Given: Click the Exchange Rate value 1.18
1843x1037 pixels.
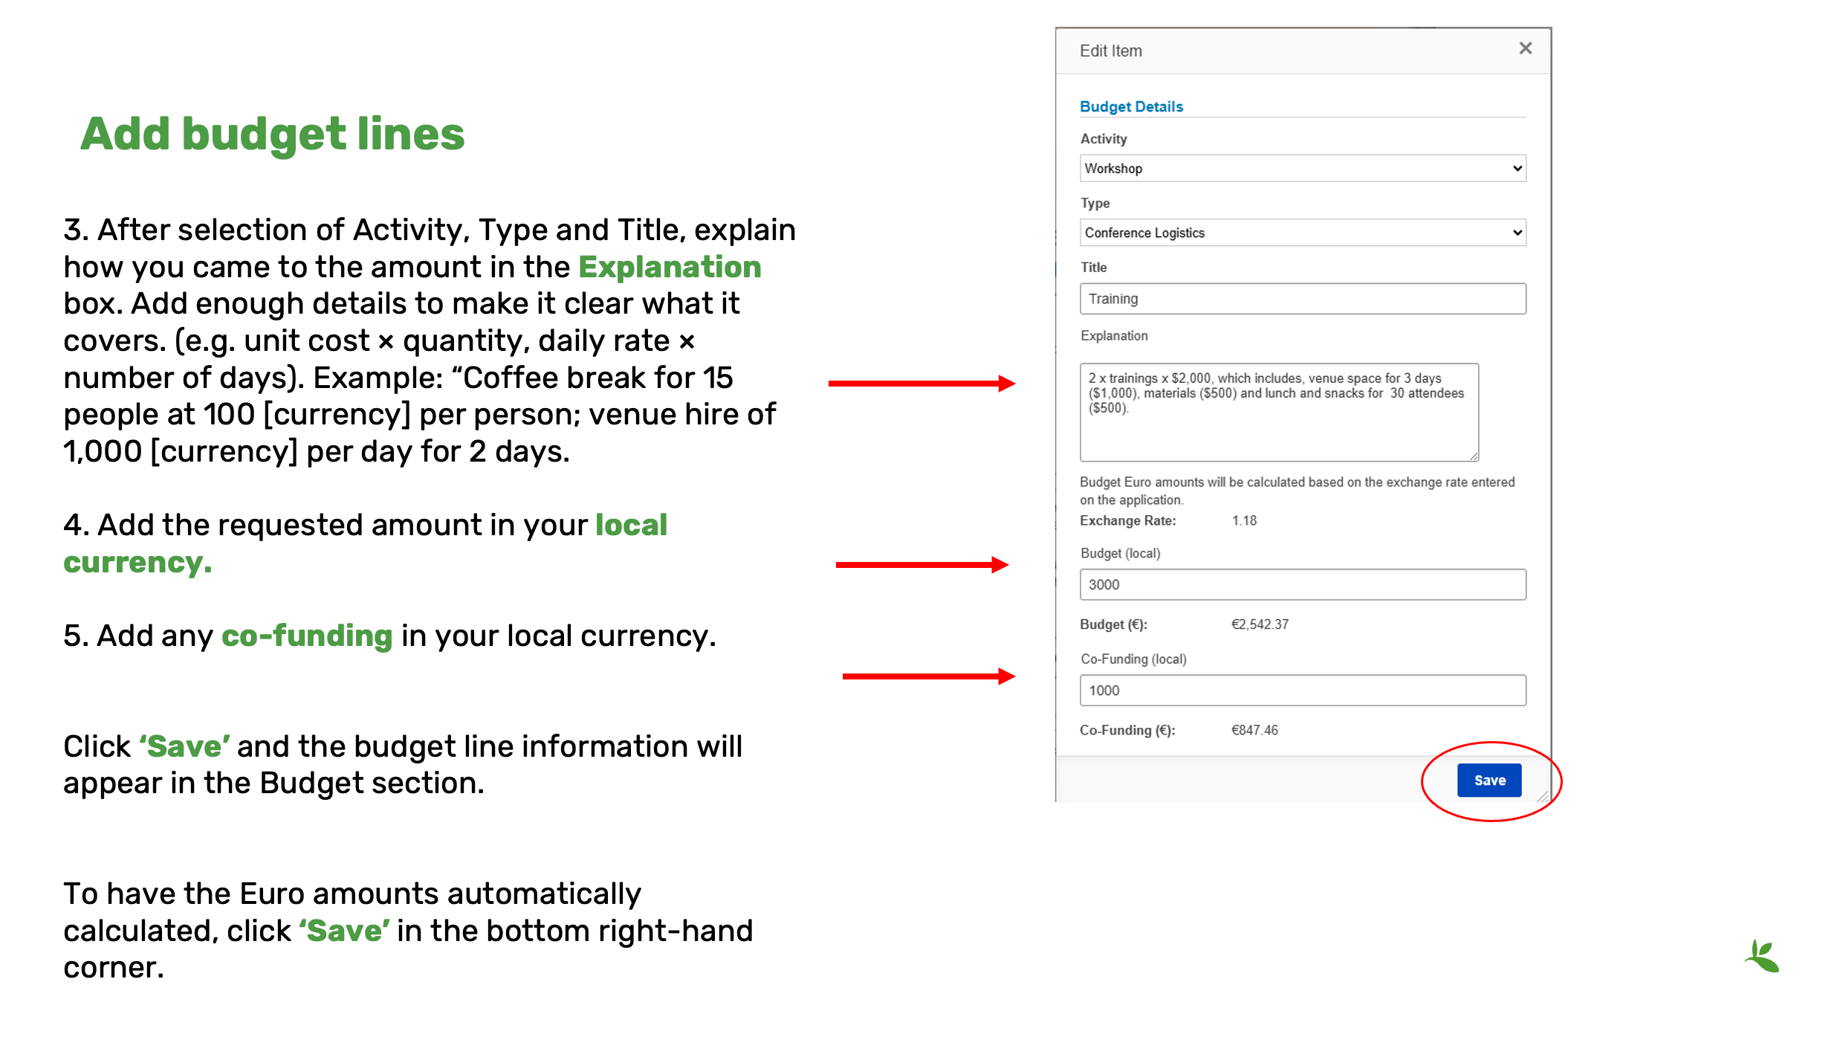Looking at the screenshot, I should (x=1244, y=521).
